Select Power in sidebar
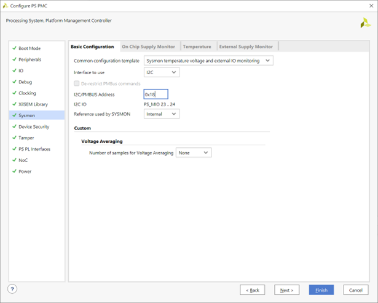Image resolution: width=378 pixels, height=303 pixels. (37, 171)
